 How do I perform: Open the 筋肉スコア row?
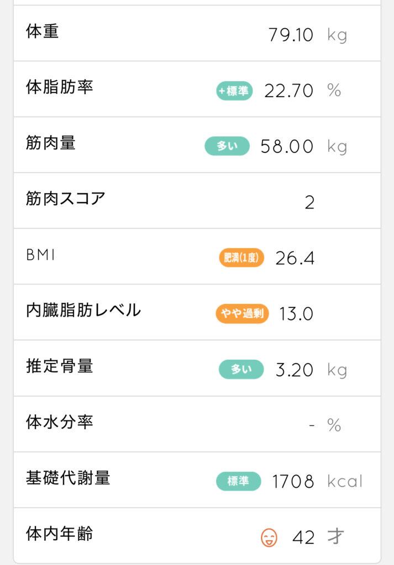tap(197, 201)
